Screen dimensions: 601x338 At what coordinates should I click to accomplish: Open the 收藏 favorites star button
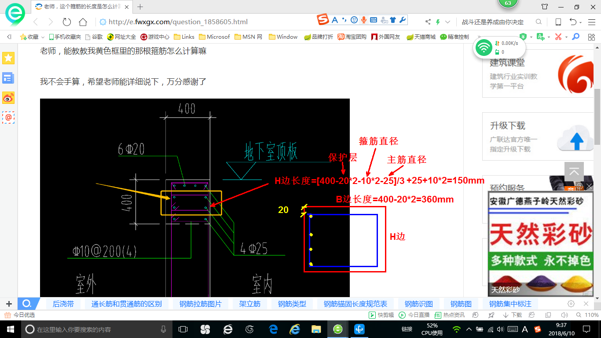click(x=29, y=37)
